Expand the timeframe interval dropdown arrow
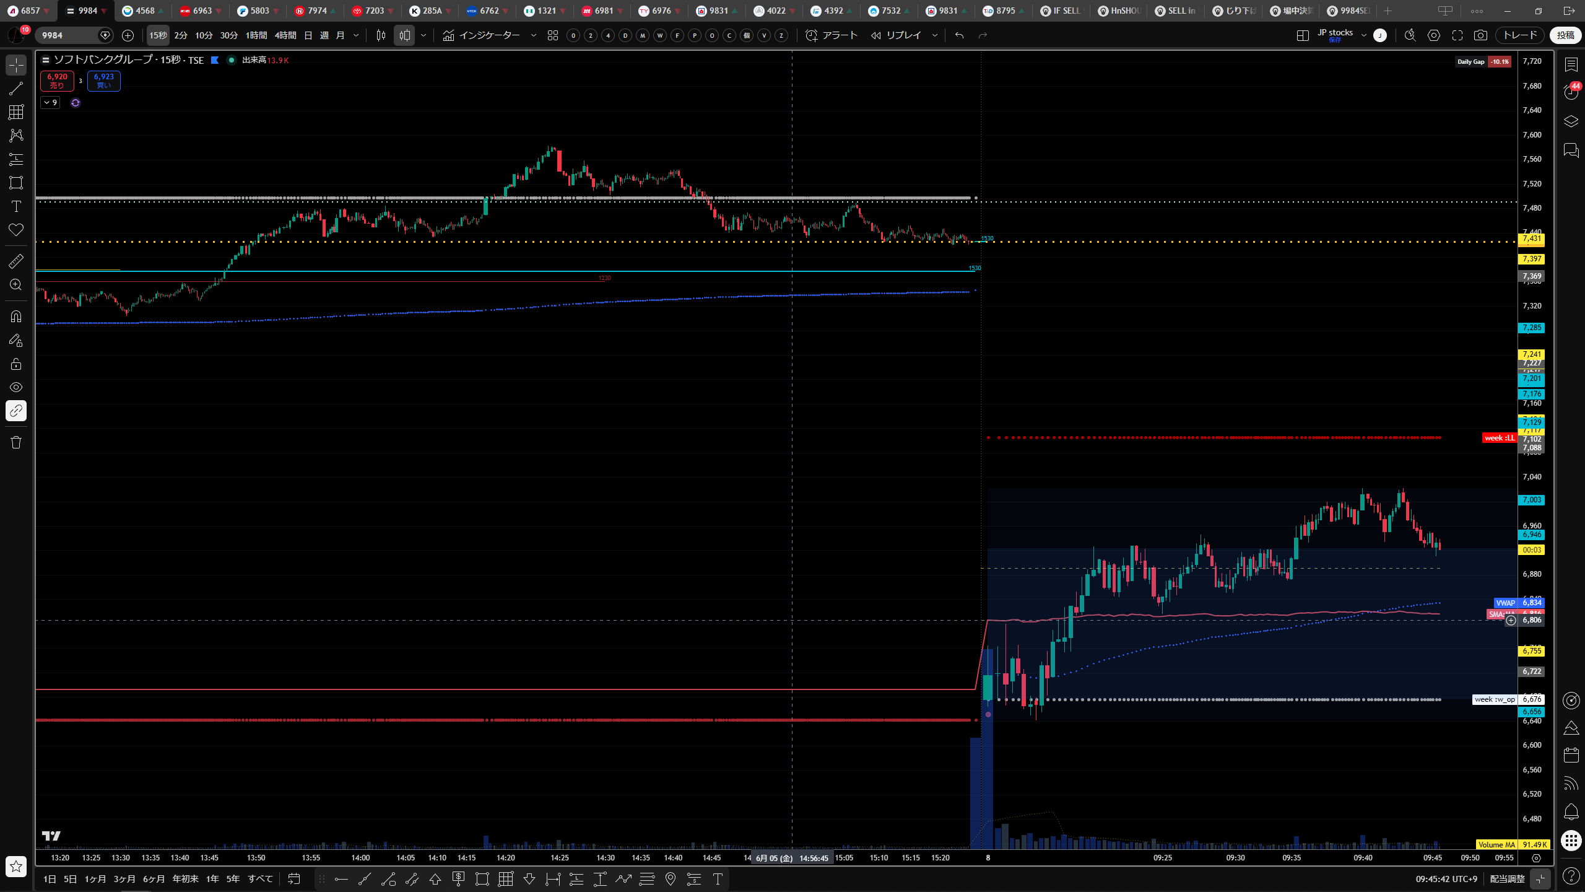The height and width of the screenshot is (892, 1585). [x=356, y=35]
